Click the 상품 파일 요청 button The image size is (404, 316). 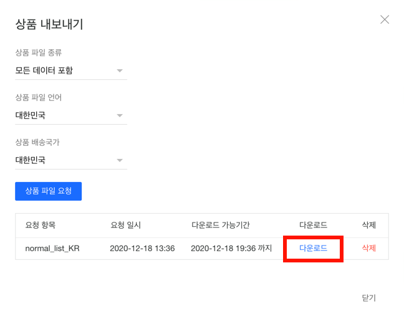pyautogui.click(x=48, y=191)
